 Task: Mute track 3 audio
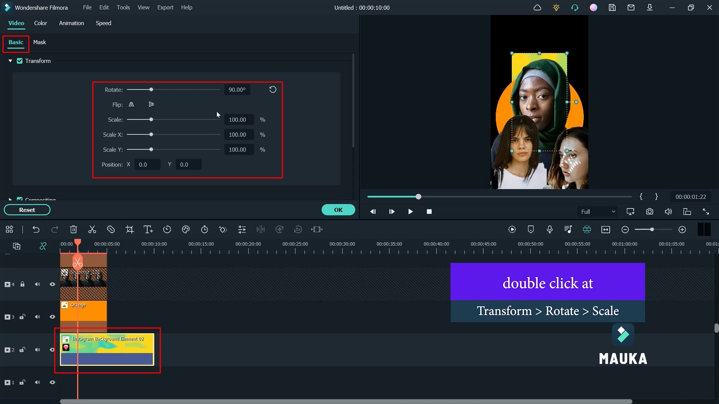point(37,317)
